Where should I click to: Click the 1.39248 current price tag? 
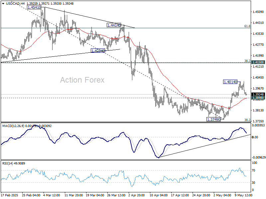(258, 95)
